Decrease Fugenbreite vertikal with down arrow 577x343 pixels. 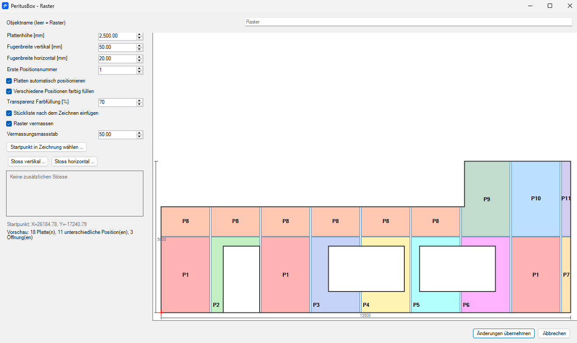[139, 49]
